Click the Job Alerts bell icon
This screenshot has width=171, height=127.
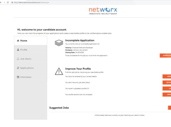point(18,59)
